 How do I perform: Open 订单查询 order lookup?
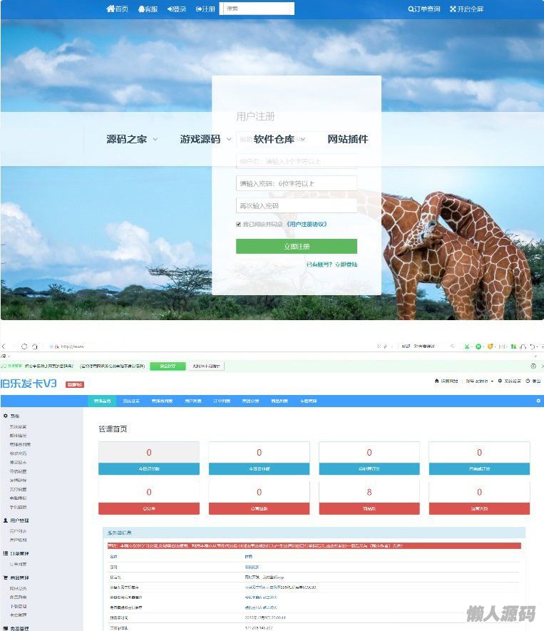click(424, 9)
